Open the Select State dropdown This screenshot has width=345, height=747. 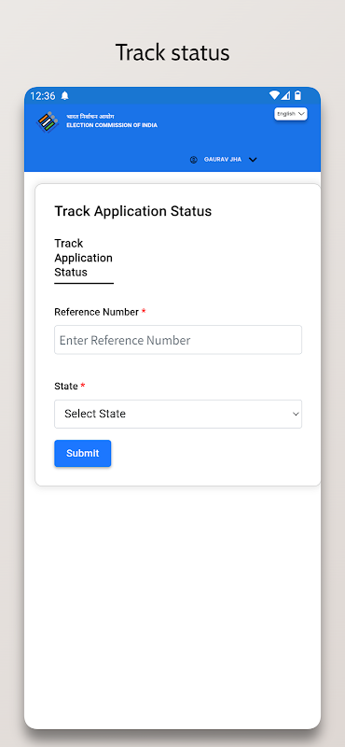[x=178, y=414]
